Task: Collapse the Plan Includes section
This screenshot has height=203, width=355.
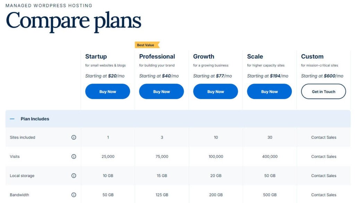Action: click(12, 119)
